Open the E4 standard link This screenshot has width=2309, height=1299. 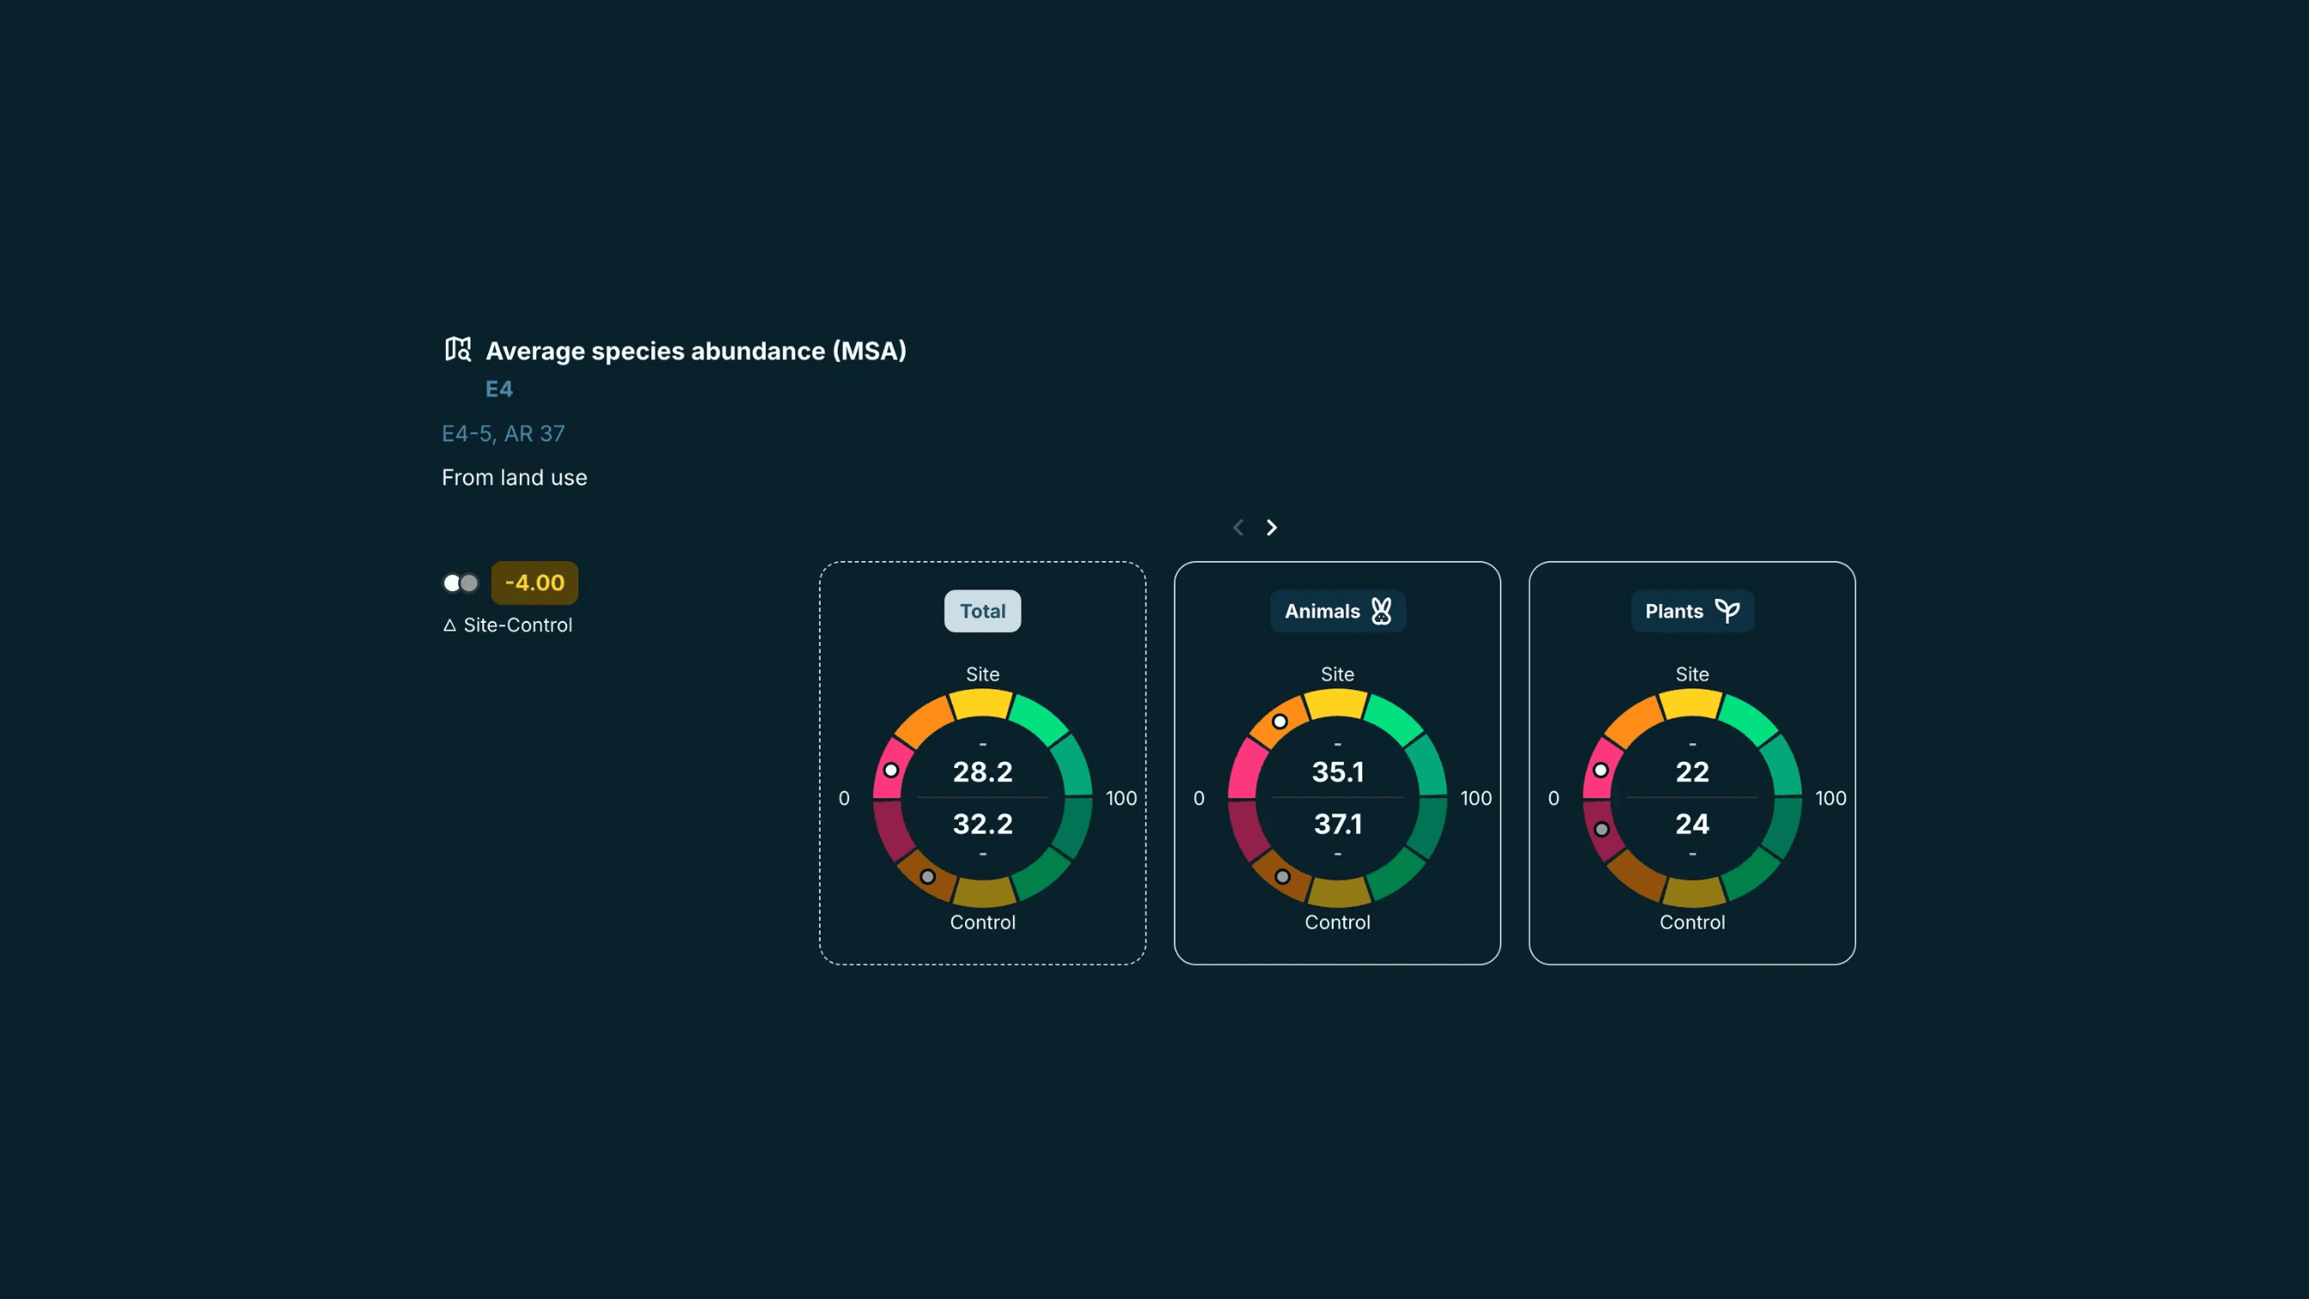[499, 389]
